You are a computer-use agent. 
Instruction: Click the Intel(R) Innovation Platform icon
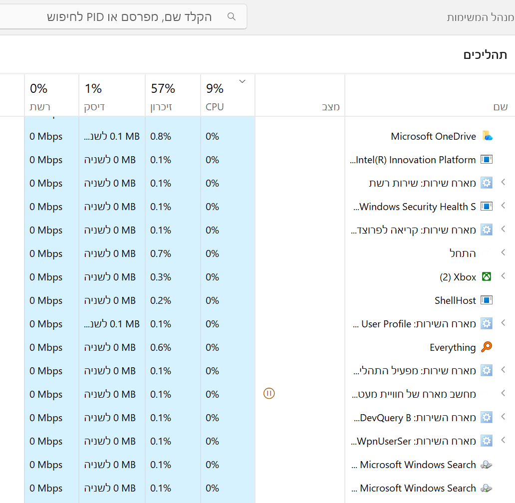(487, 160)
